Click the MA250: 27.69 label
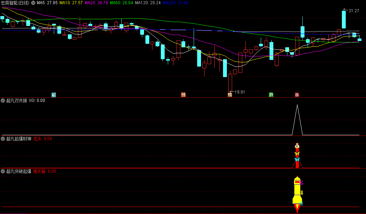Viewport: 366px width, 214px height. tap(175, 3)
